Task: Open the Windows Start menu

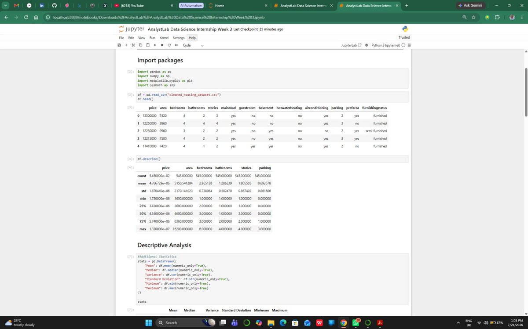Action: coord(149,323)
